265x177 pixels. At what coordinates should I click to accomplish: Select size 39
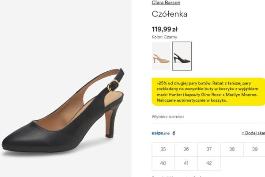(x=255, y=150)
